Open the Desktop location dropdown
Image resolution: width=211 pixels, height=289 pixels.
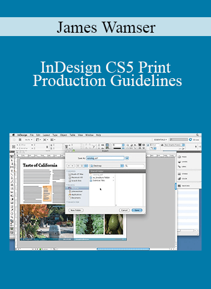coord(107,166)
